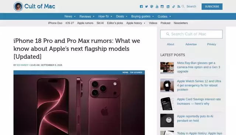Click the Search Cult of Mac field
Image resolution: width=236 pixels, height=135 pixels.
point(191,34)
